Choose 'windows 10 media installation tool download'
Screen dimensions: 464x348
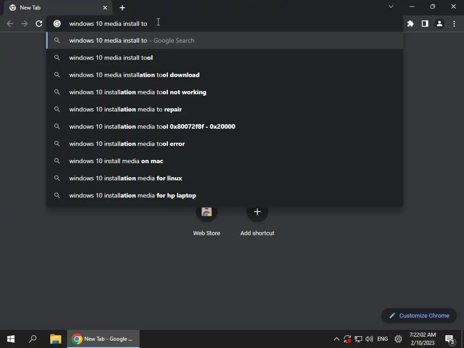coord(225,75)
